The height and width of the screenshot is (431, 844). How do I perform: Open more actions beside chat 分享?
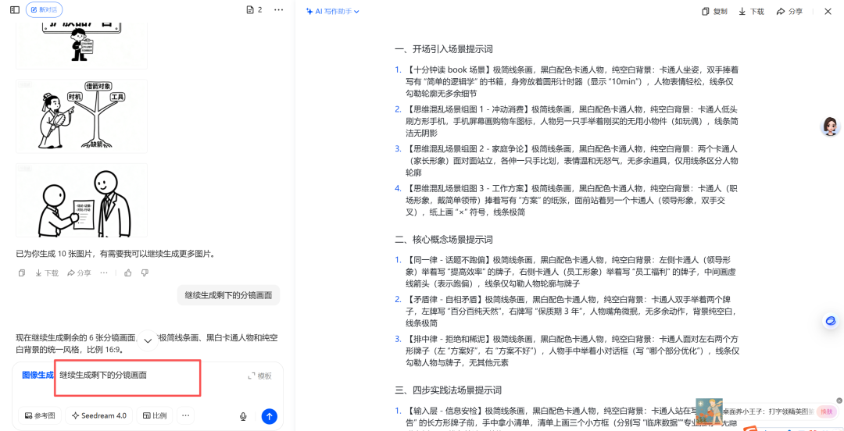pyautogui.click(x=104, y=272)
